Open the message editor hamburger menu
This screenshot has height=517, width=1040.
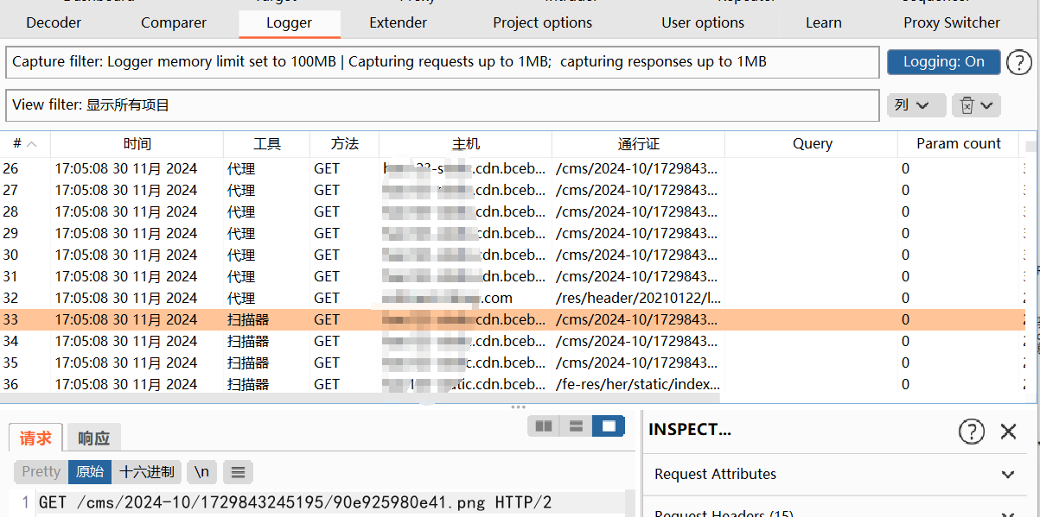coord(238,472)
